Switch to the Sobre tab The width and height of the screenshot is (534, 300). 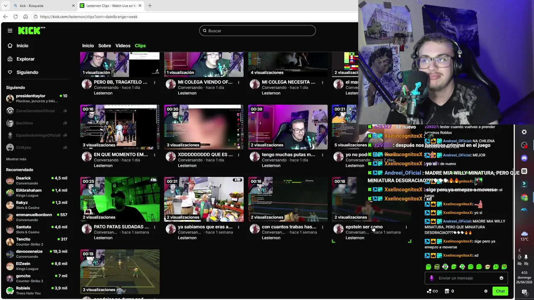pos(105,45)
